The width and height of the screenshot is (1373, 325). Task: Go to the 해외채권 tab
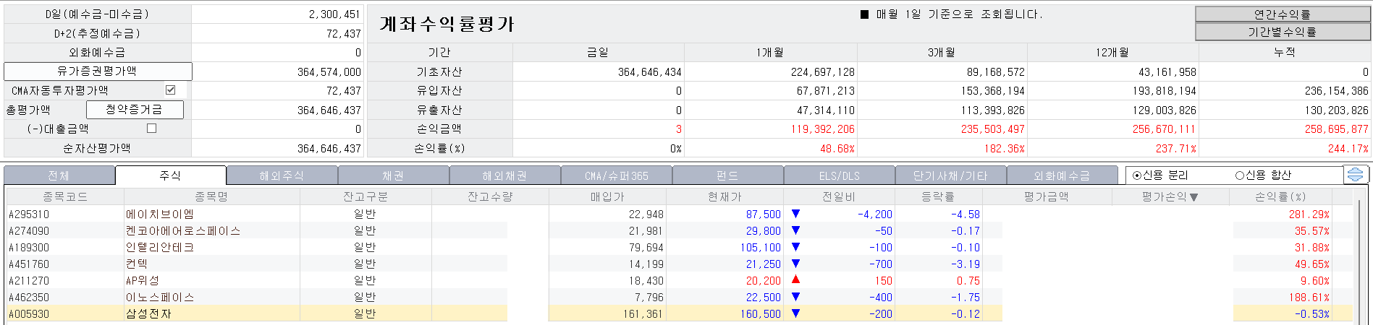(x=505, y=175)
